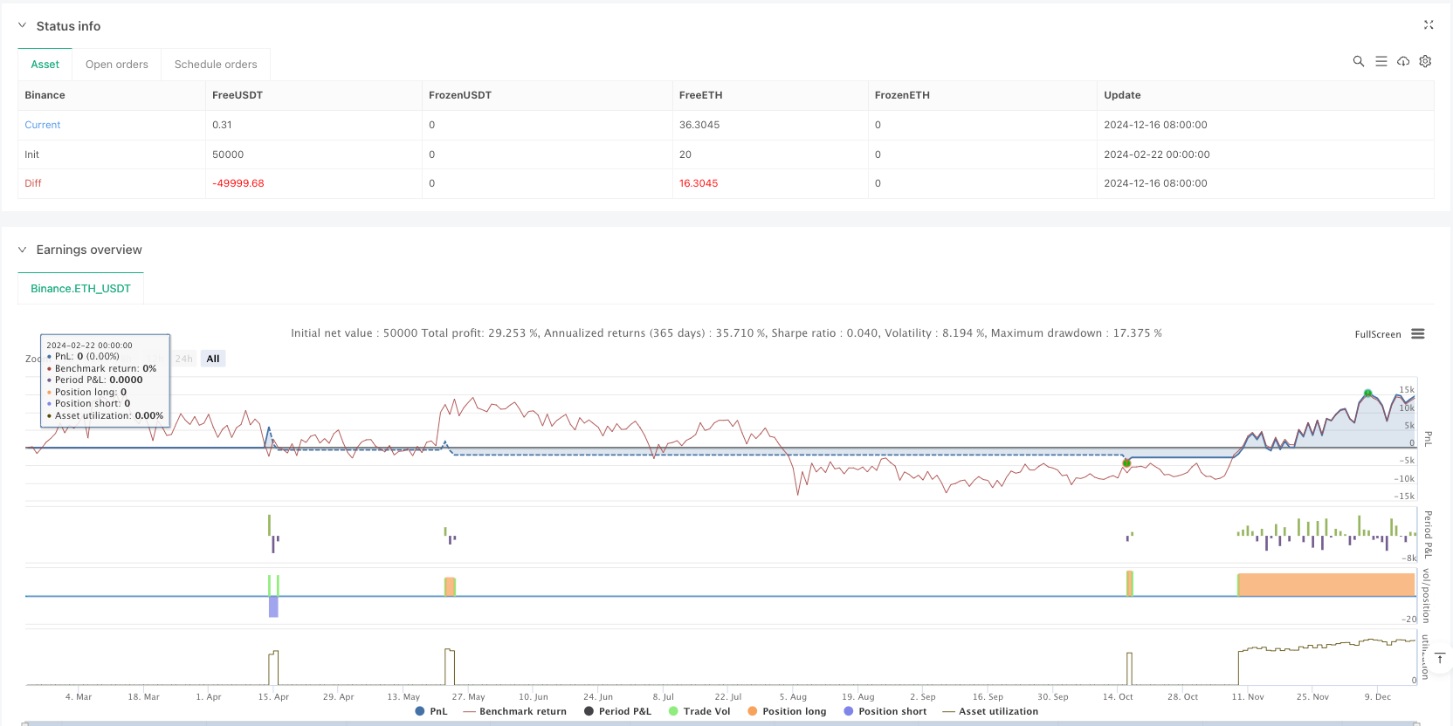
Task: Click the cloud download icon
Action: (x=1403, y=61)
